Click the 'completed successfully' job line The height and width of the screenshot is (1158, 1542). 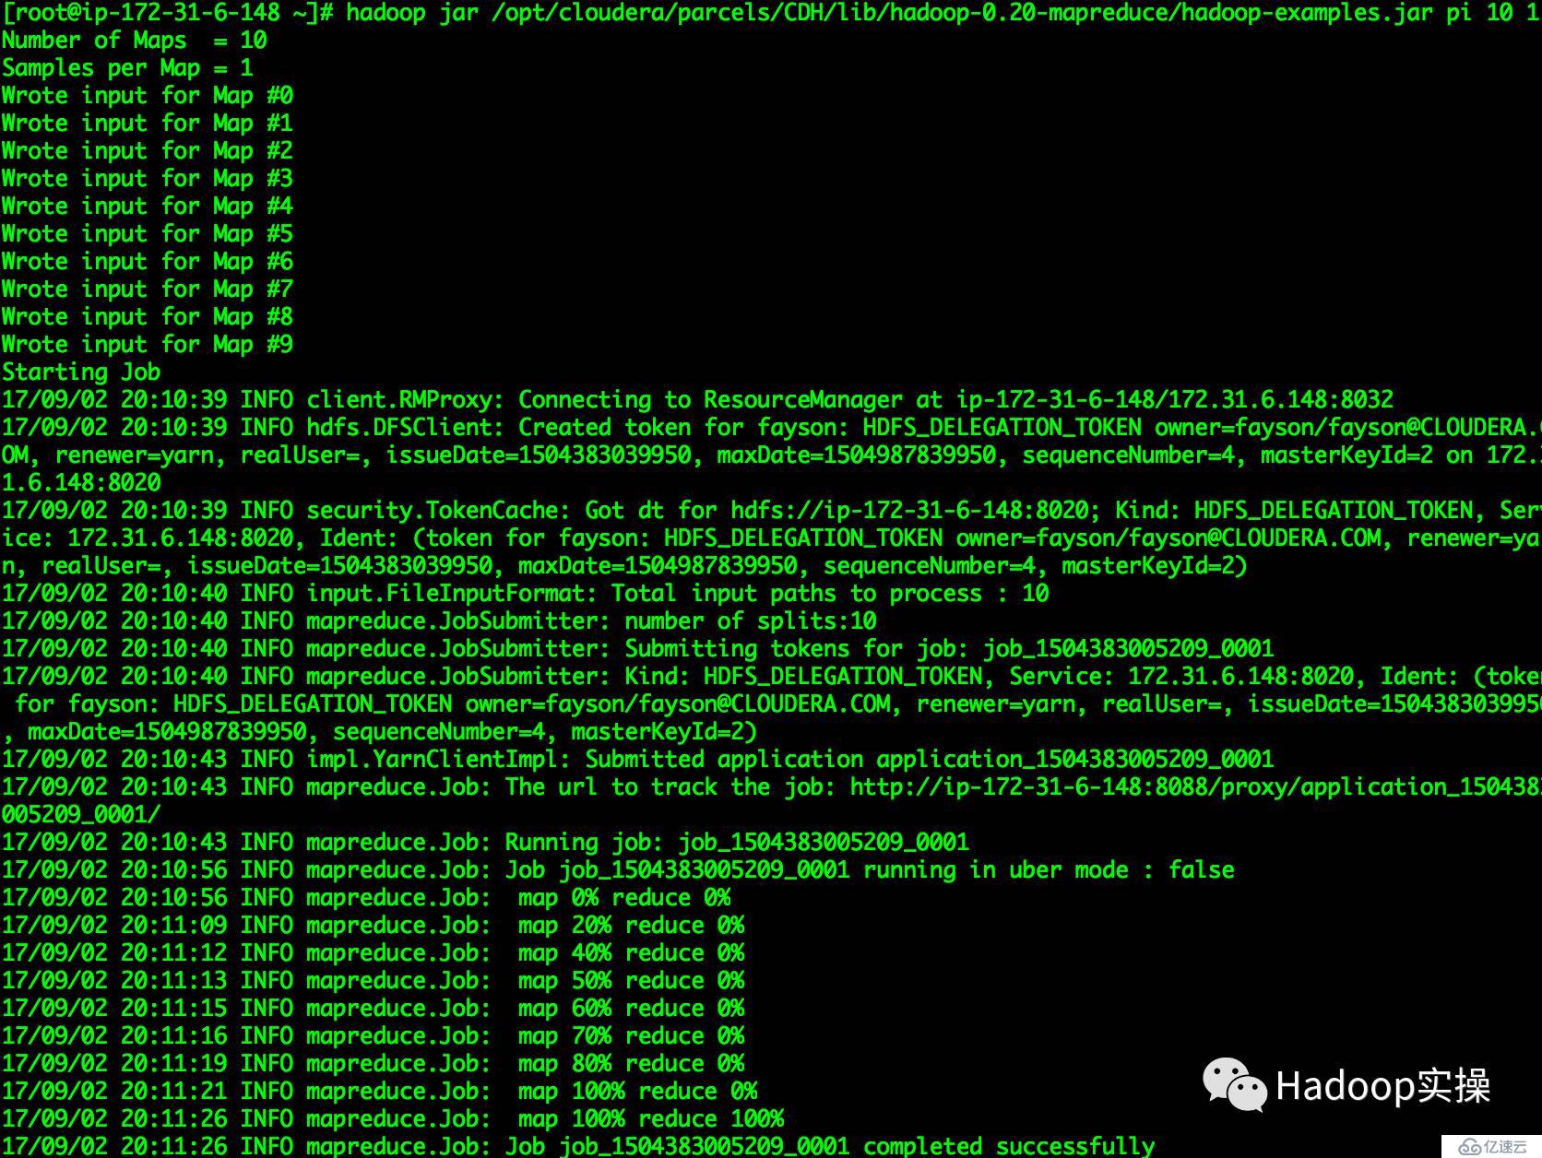tap(579, 1146)
